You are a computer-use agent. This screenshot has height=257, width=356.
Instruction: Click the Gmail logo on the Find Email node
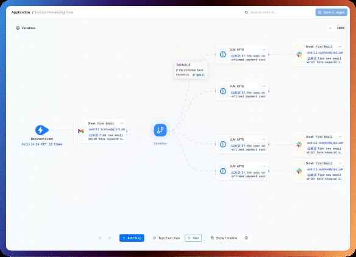[x=81, y=131]
